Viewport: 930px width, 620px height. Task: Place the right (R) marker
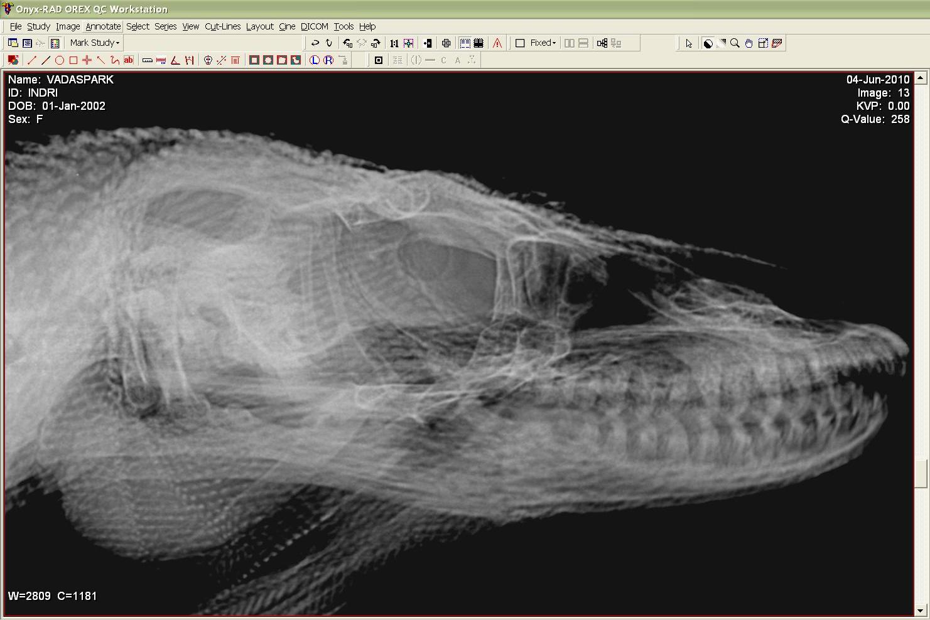tap(328, 60)
